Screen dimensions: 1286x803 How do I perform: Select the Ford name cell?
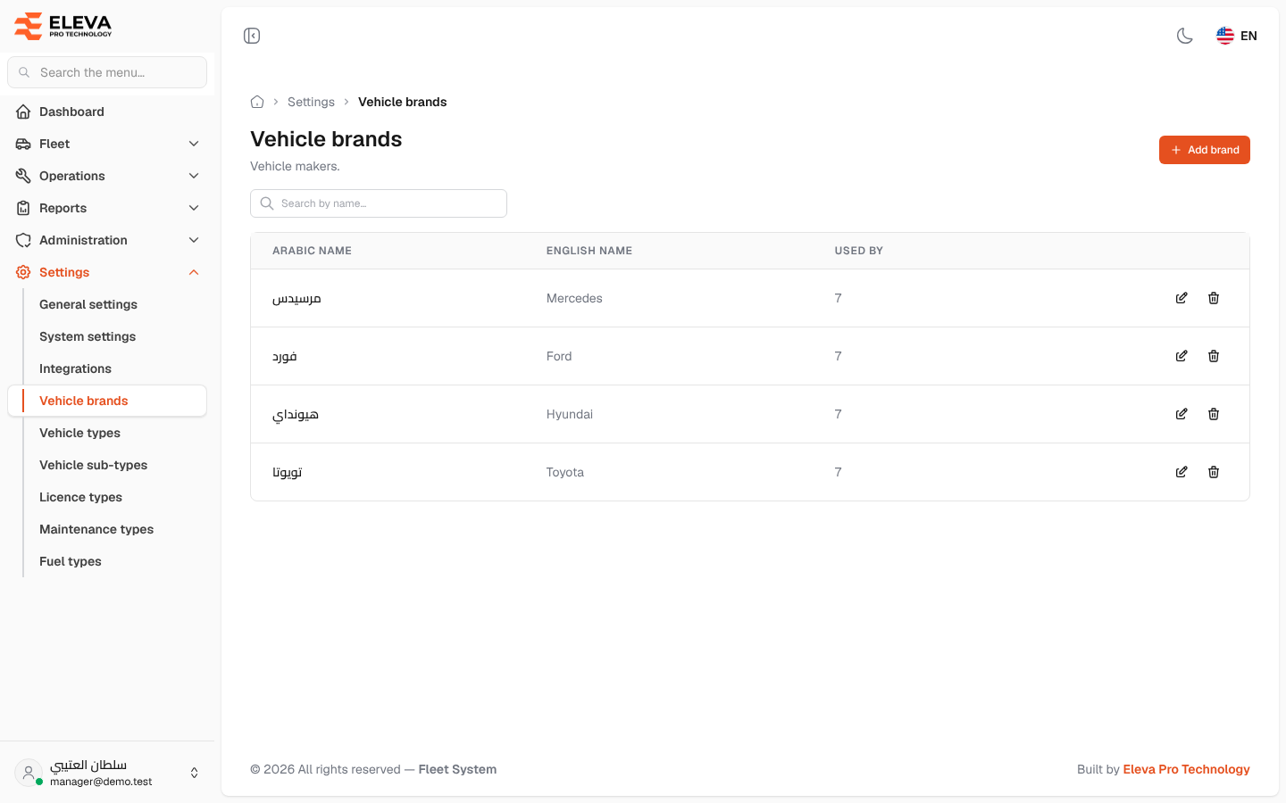pos(559,356)
